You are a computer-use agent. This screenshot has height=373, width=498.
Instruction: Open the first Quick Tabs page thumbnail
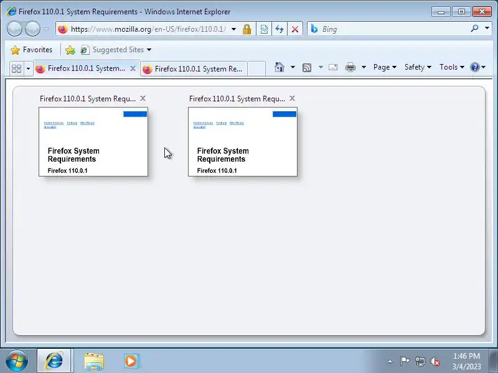click(93, 142)
